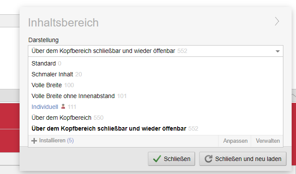Choose Schmaler Inhalt 20 from the list
Image resolution: width=296 pixels, height=174 pixels.
(x=57, y=75)
